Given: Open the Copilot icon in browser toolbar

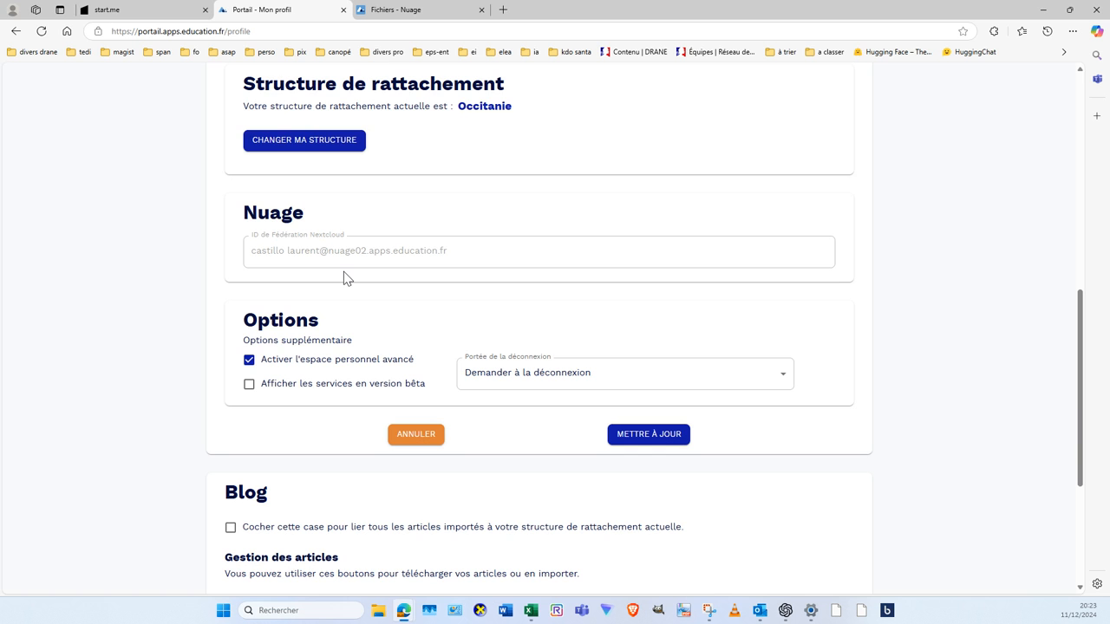Looking at the screenshot, I should click(1097, 31).
